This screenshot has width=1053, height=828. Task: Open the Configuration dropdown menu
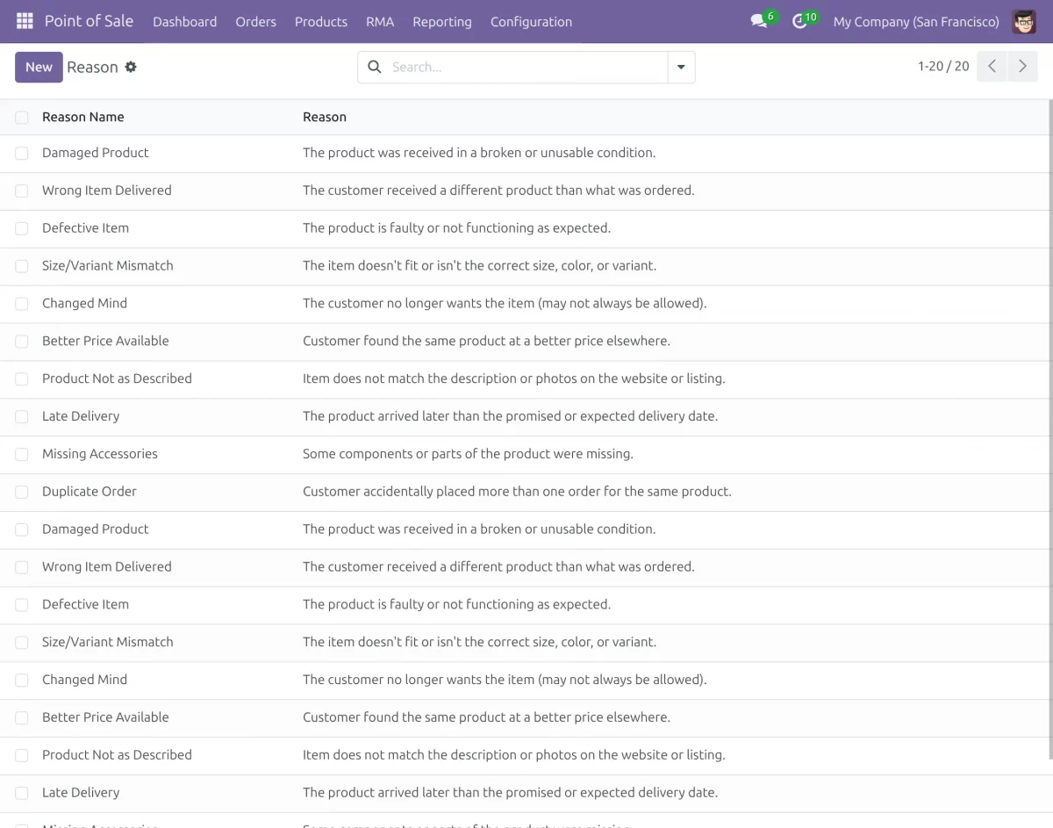point(531,21)
